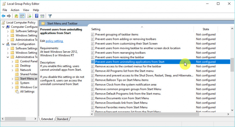Open the Help menu
The image size is (235, 127).
(x=36, y=10)
